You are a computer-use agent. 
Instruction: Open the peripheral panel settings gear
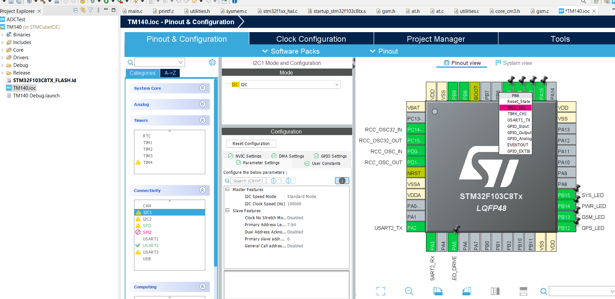[212, 62]
